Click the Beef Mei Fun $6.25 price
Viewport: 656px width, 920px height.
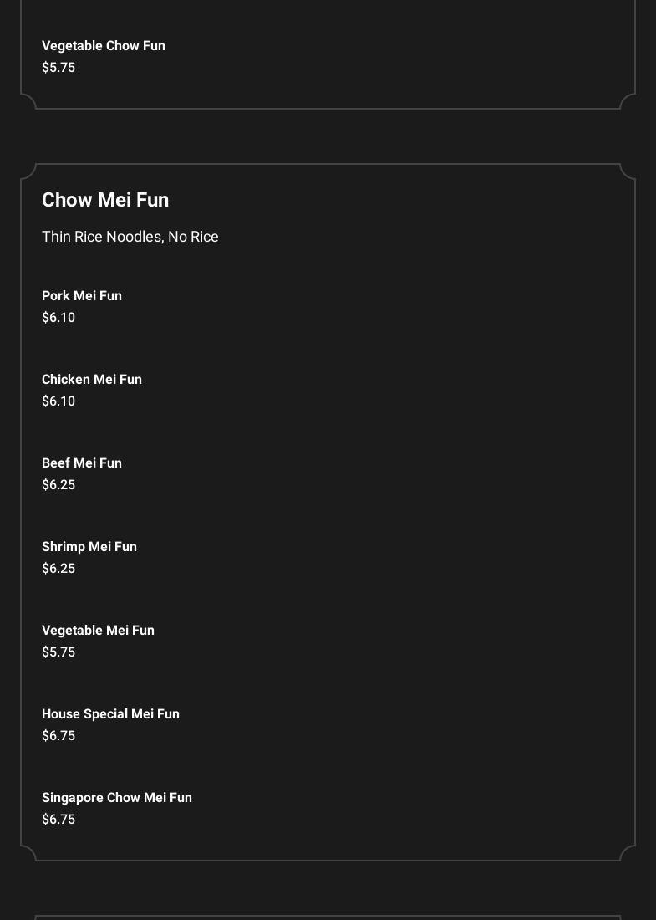58,485
